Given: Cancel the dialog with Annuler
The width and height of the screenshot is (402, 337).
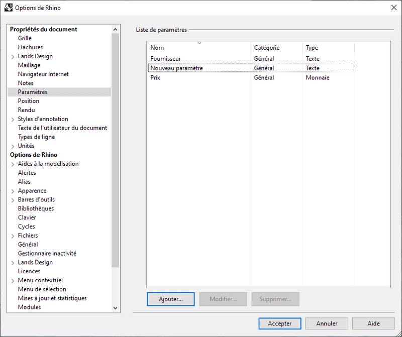Looking at the screenshot, I should [327, 323].
